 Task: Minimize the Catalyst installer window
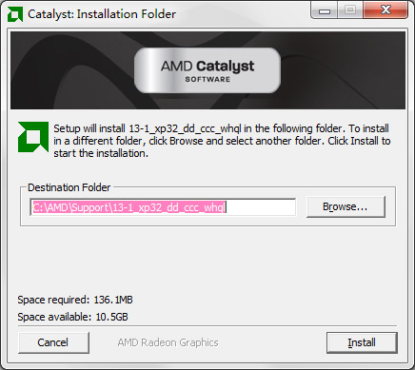(x=325, y=10)
